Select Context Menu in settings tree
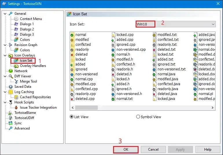This screenshot has height=155, width=223. pos(31,19)
